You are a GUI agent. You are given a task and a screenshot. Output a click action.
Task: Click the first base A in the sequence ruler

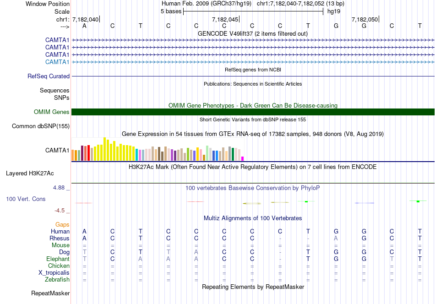pyautogui.click(x=84, y=26)
